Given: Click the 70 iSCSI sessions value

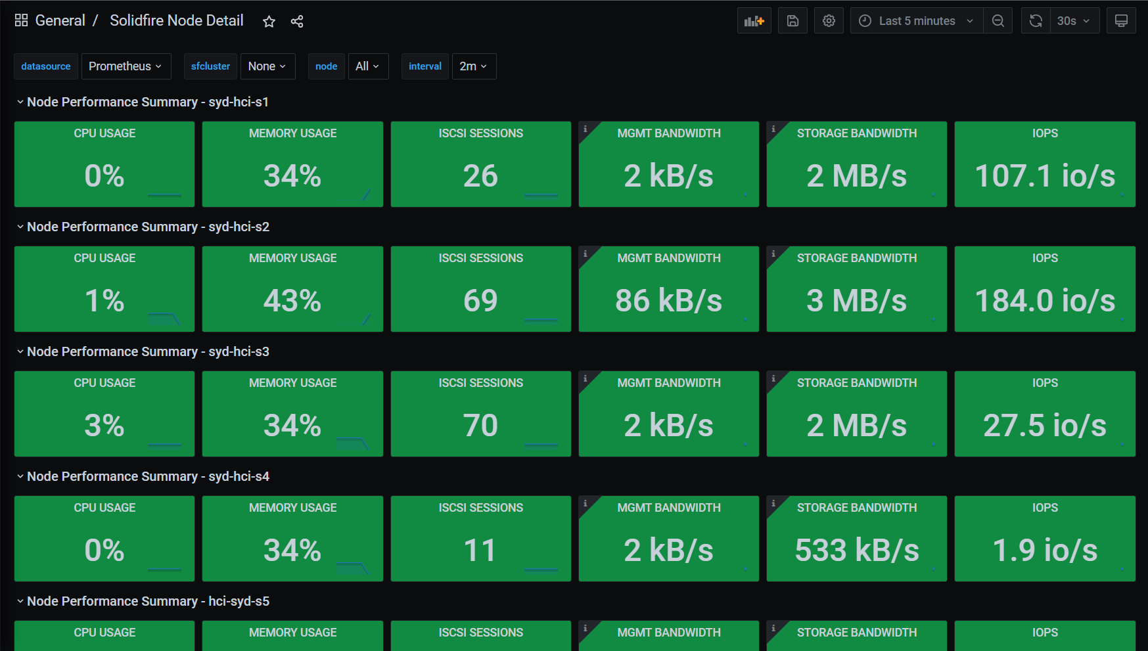Looking at the screenshot, I should click(x=480, y=426).
